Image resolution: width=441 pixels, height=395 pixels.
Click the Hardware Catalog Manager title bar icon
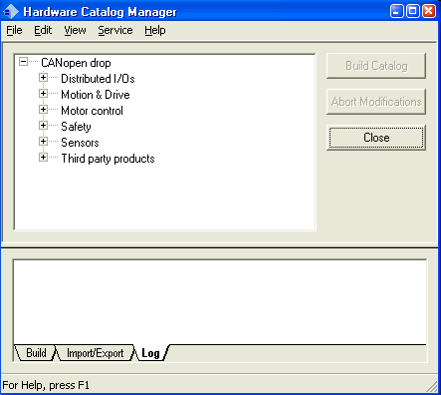tap(11, 12)
